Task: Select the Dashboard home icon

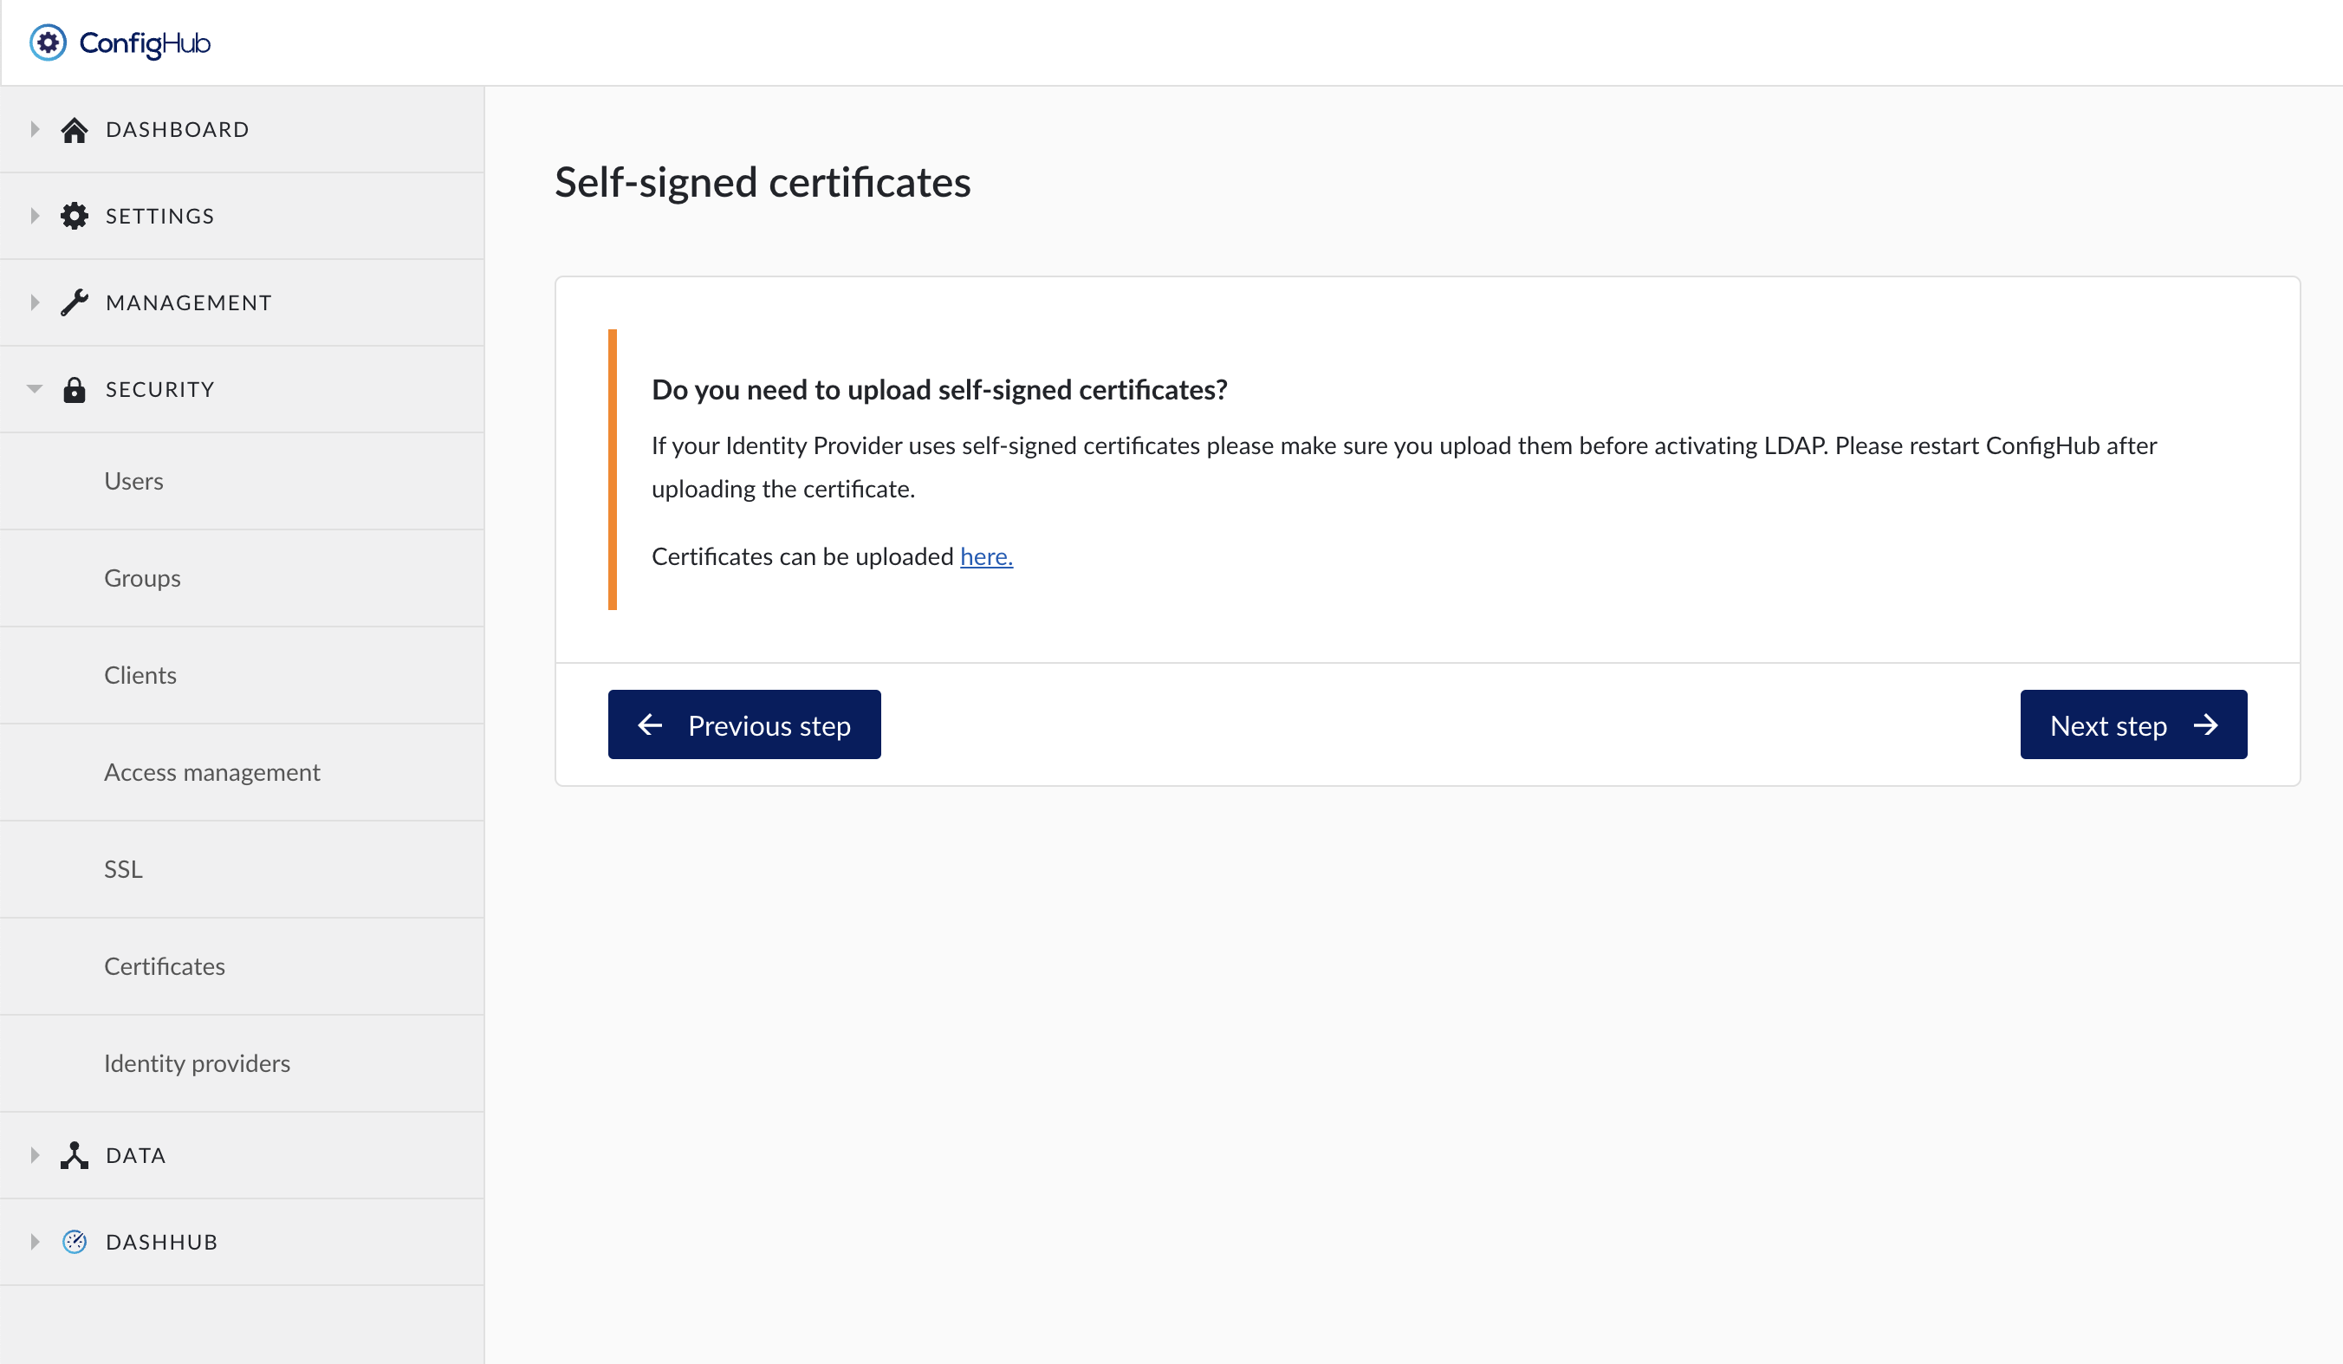Action: click(x=75, y=129)
